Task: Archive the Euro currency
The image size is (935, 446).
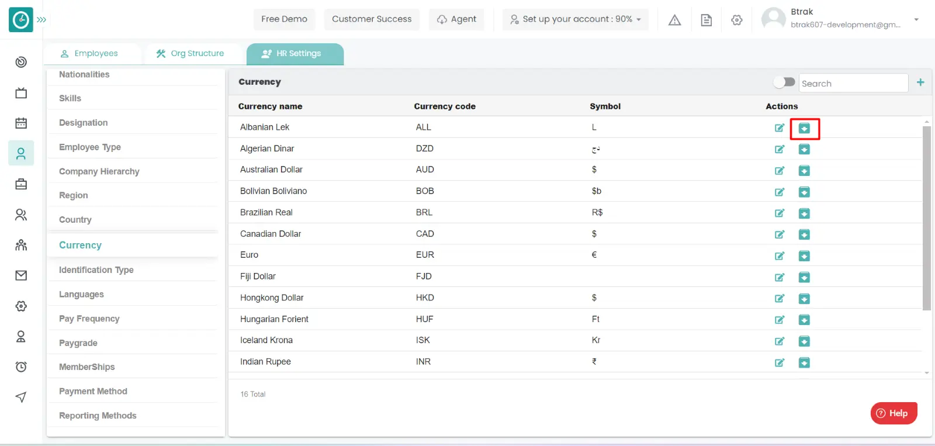Action: pyautogui.click(x=804, y=256)
